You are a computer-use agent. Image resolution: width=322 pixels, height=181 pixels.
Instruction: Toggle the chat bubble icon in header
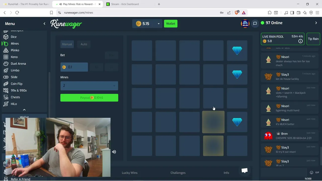pyautogui.click(x=255, y=23)
